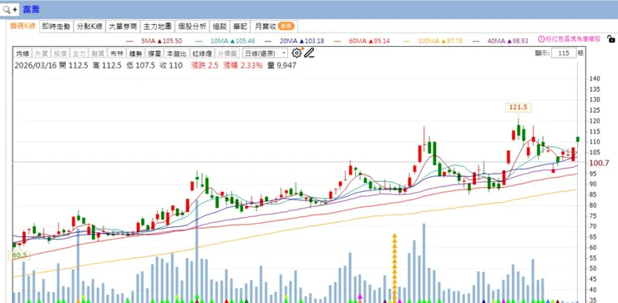
Task: Click the 60MA 95.14 legend entry
Action: 370,41
